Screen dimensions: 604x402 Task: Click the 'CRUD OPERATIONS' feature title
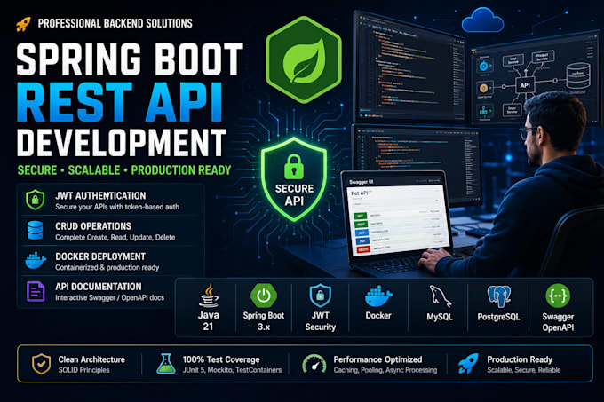pos(93,225)
